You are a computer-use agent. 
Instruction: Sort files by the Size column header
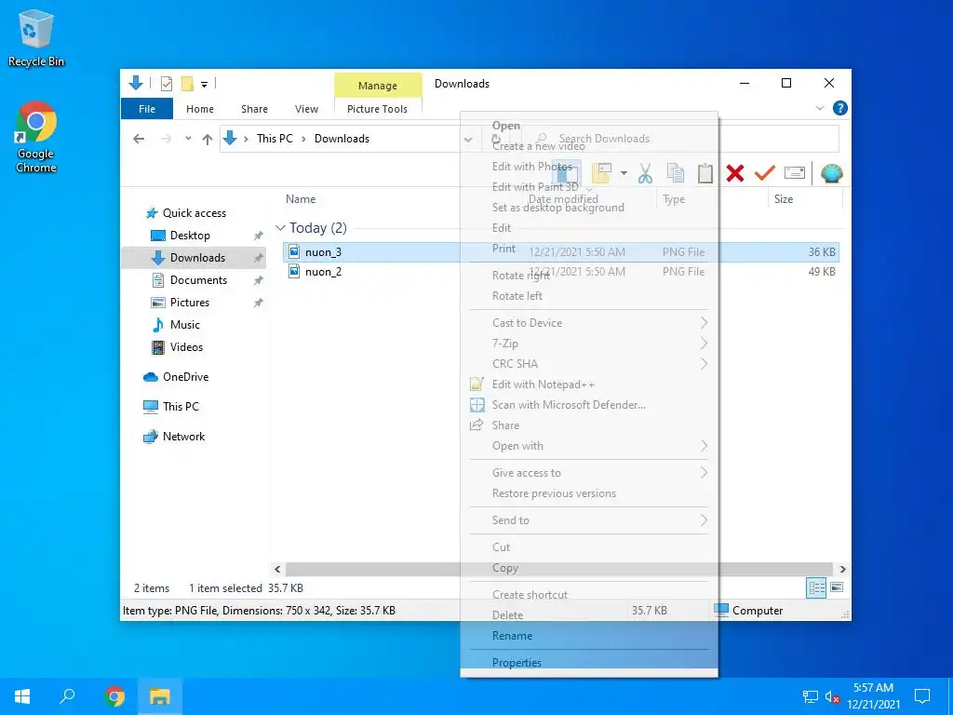pos(784,199)
